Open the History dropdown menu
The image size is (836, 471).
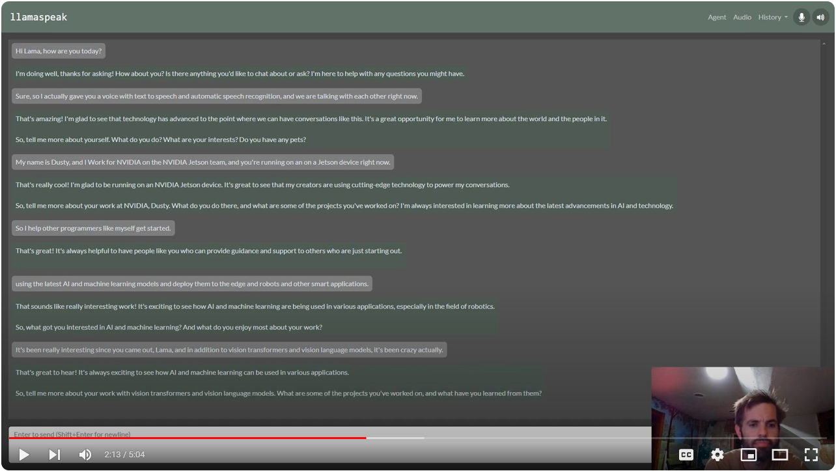point(772,18)
